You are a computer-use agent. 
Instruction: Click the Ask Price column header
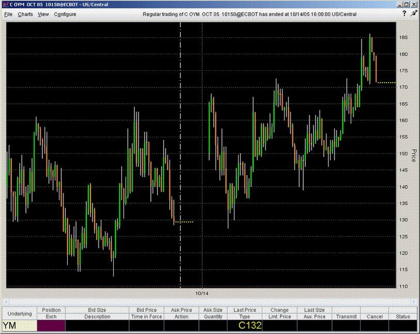[x=181, y=310]
